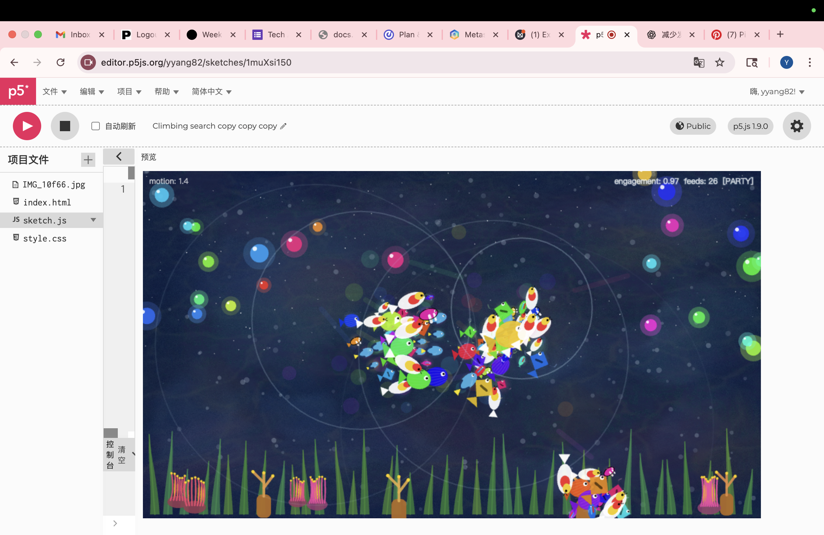Expand the sketch.js file options arrow
The width and height of the screenshot is (824, 535).
tap(93, 220)
